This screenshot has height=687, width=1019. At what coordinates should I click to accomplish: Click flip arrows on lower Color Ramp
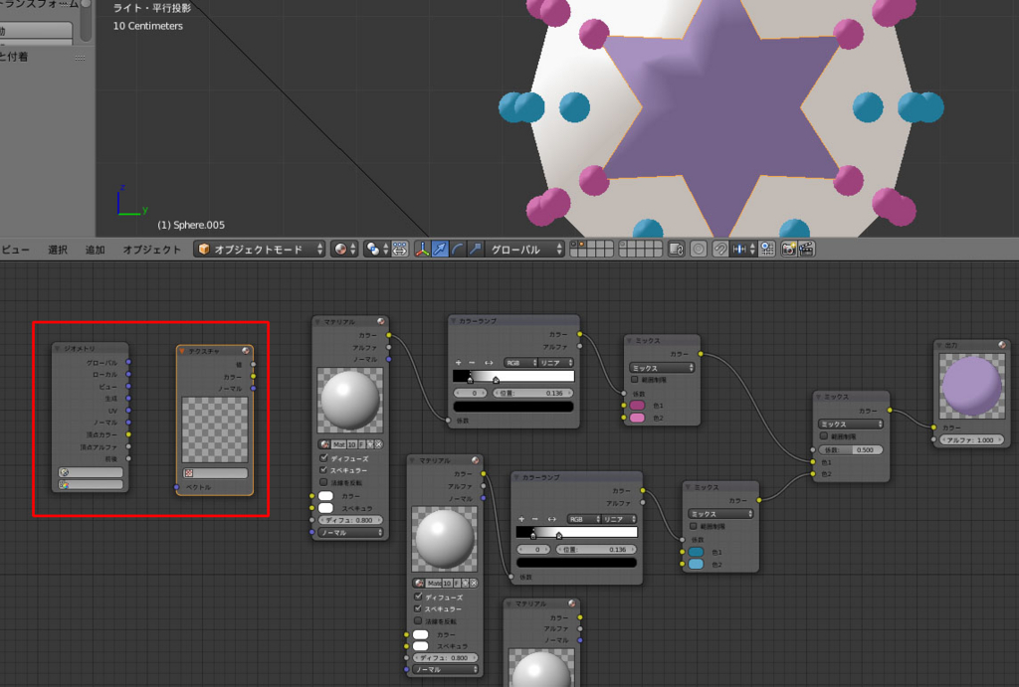[x=551, y=519]
